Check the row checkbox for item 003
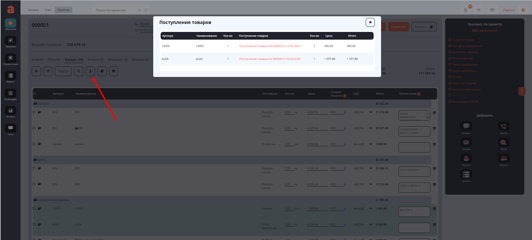532x240 pixels. click(34, 112)
